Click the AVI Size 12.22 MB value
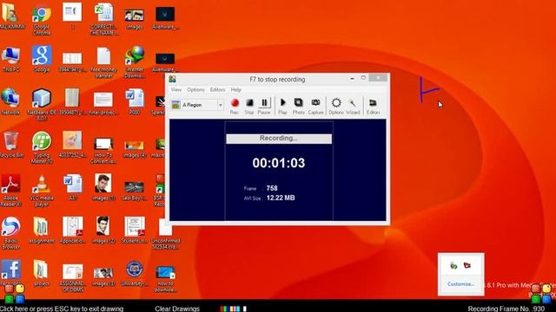The height and width of the screenshot is (312, 556). (281, 198)
